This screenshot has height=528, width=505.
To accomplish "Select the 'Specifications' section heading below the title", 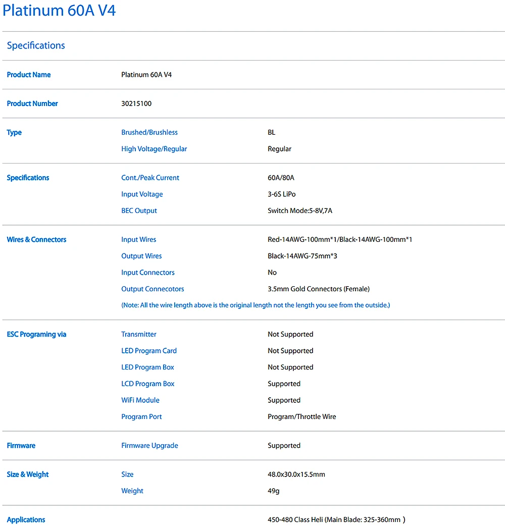I will click(36, 45).
